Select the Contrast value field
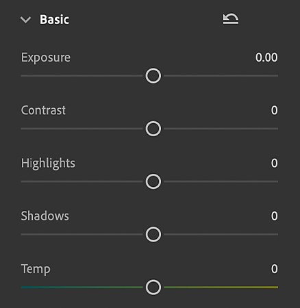 [x=275, y=110]
